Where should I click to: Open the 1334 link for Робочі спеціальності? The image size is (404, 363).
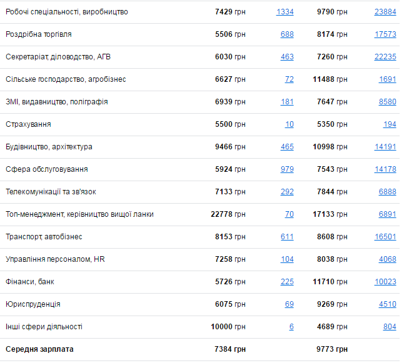285,12
